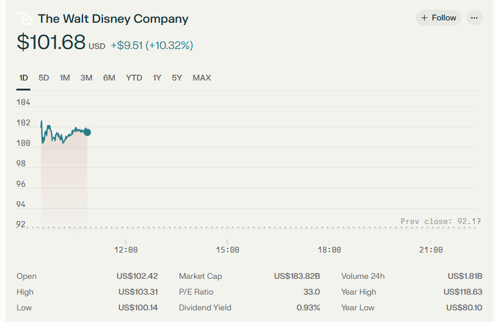
Task: Click the Market Cap label
Action: [201, 276]
